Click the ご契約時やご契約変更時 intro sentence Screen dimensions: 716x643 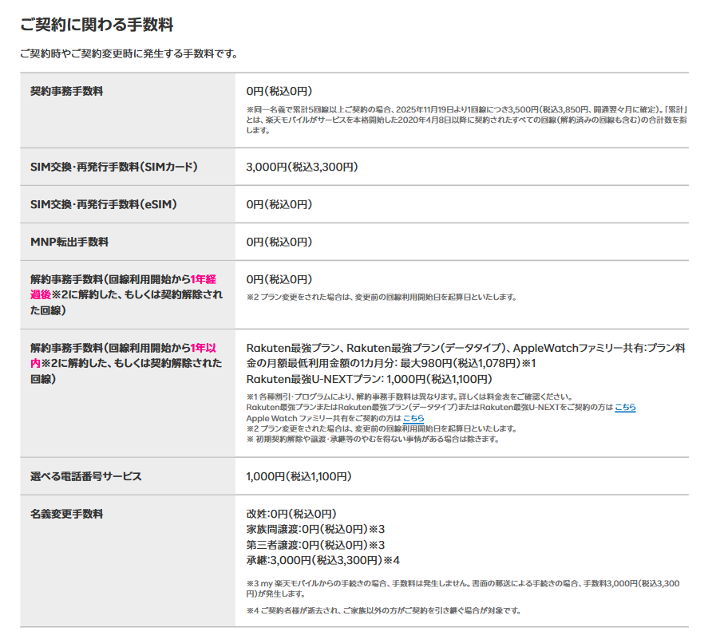[x=129, y=53]
